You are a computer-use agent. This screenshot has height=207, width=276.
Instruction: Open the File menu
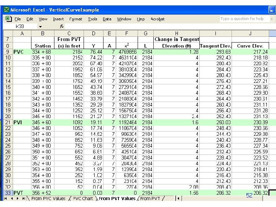point(18,19)
